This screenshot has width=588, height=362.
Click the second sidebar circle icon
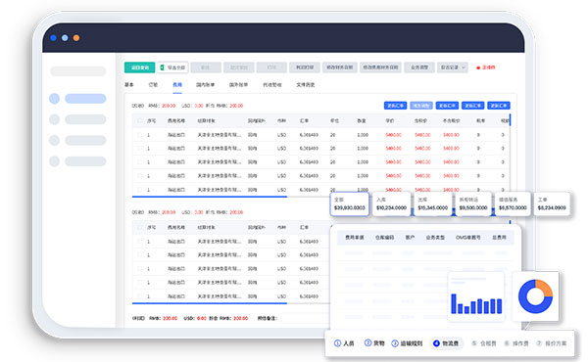pyautogui.click(x=54, y=119)
